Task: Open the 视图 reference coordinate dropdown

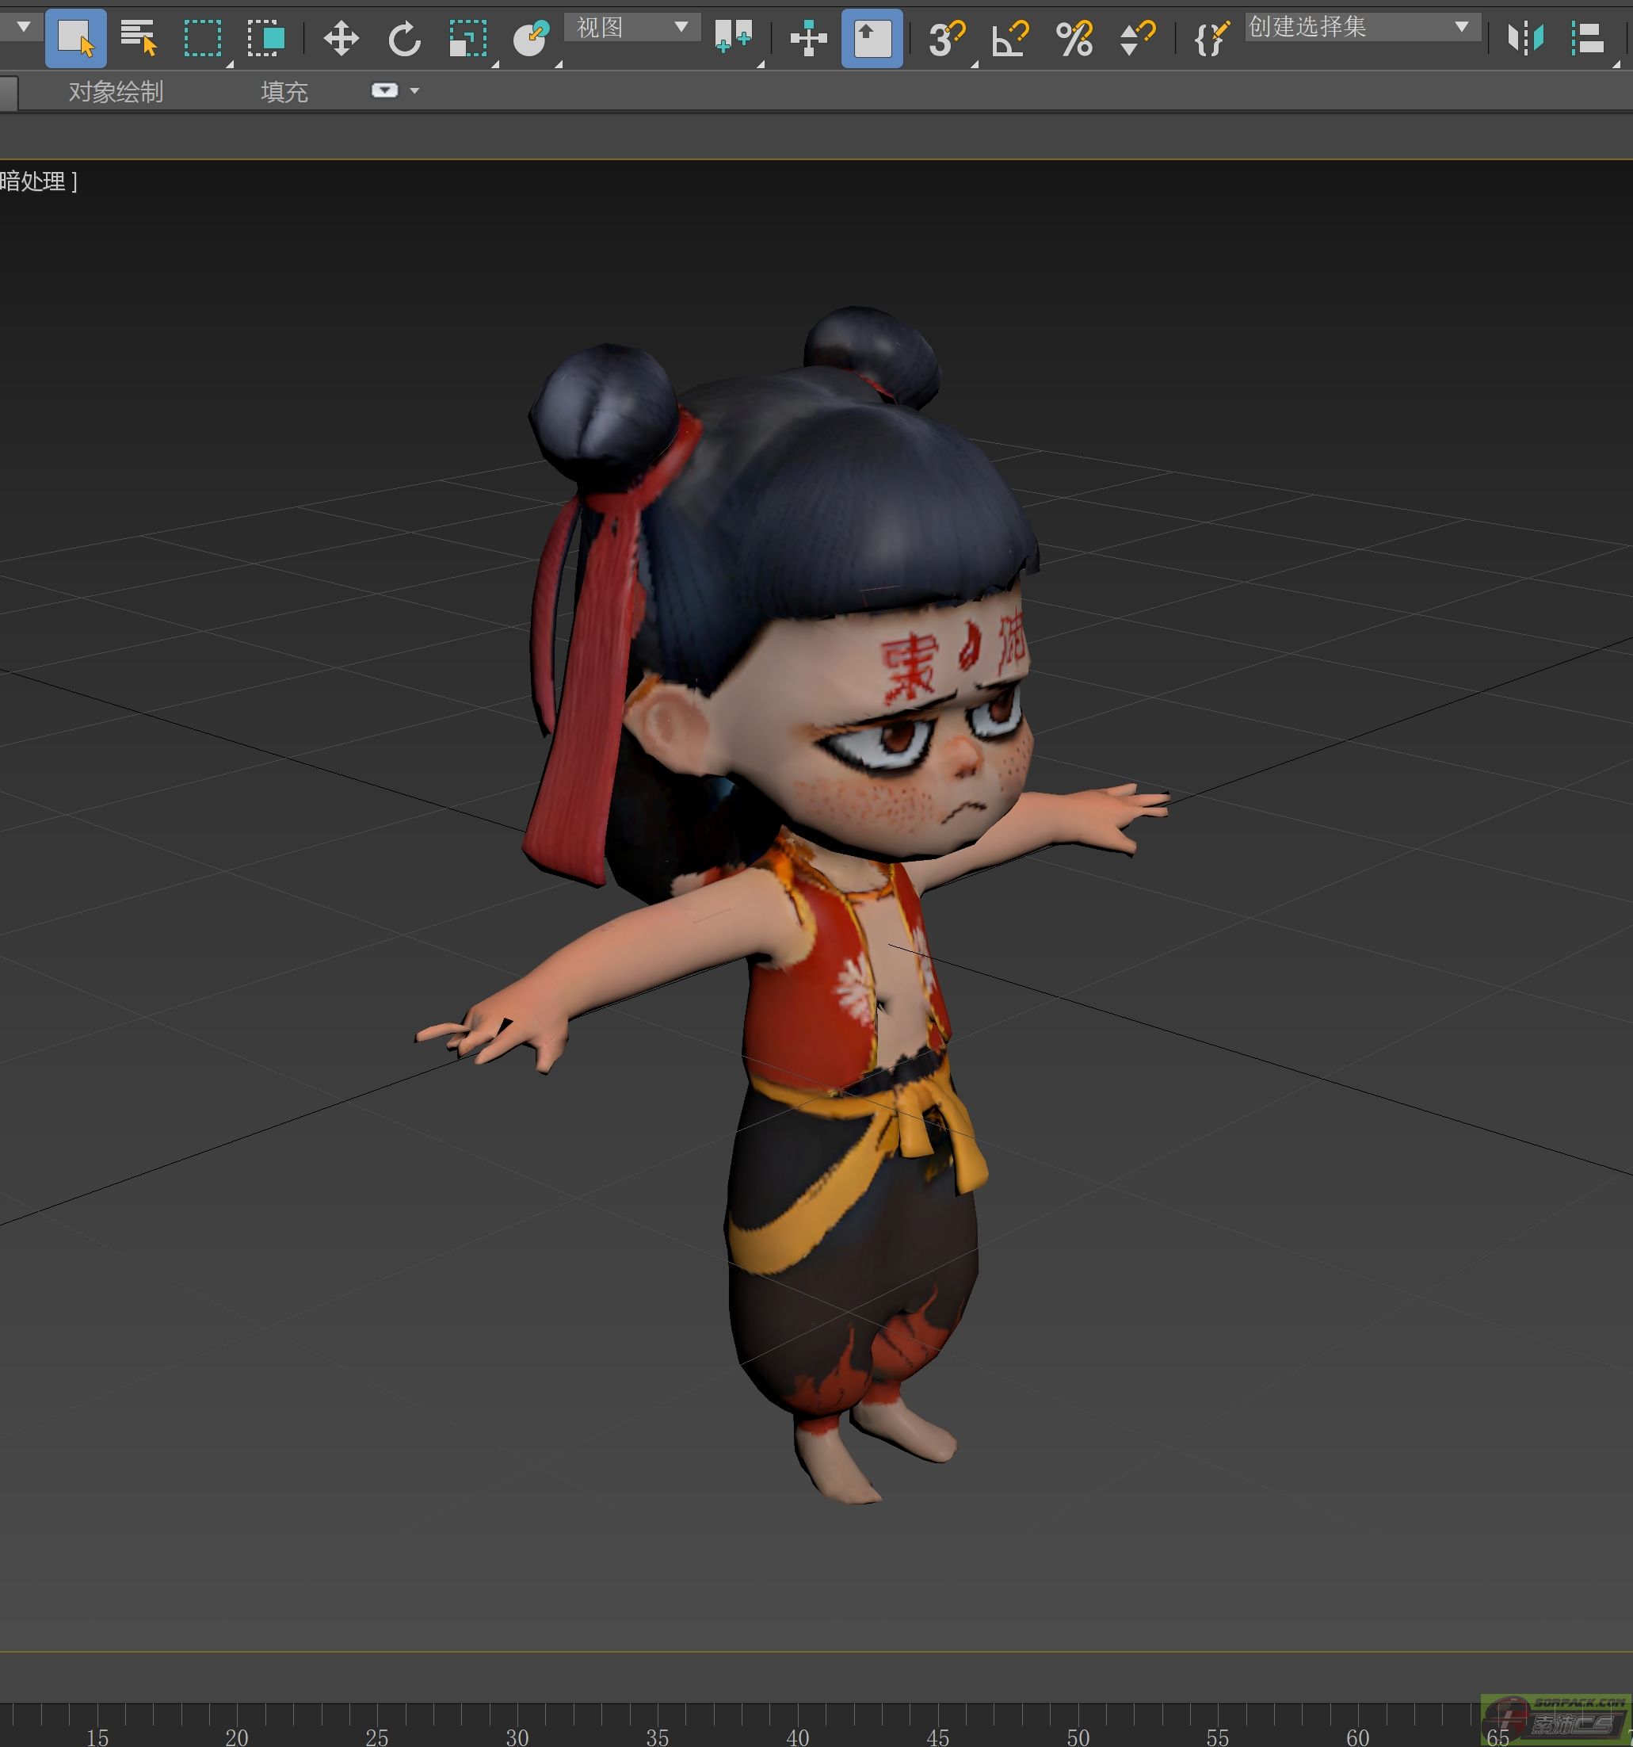Action: tap(632, 27)
